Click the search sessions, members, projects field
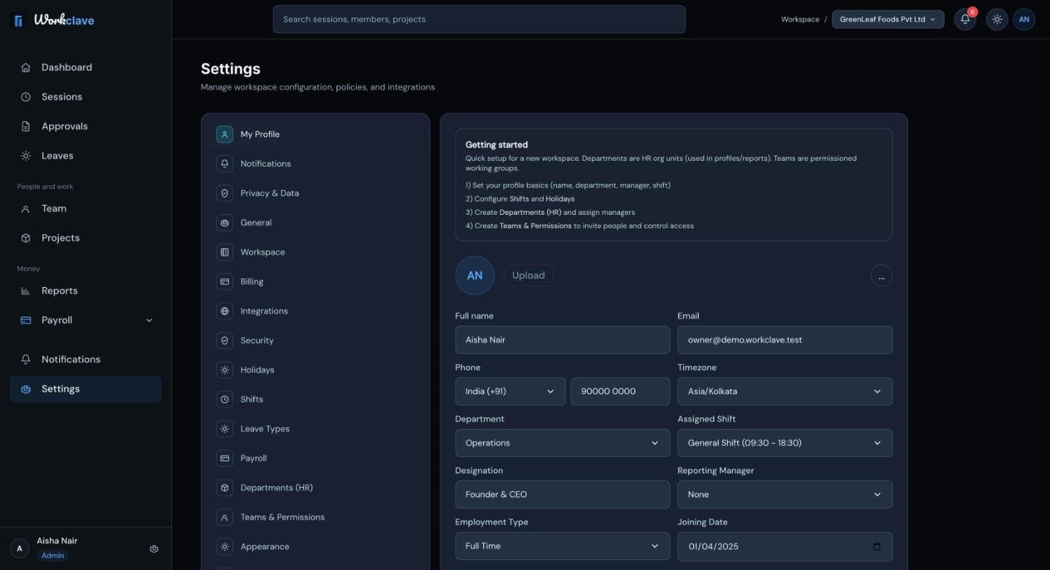Screen dimensions: 1050x570 click(x=479, y=20)
